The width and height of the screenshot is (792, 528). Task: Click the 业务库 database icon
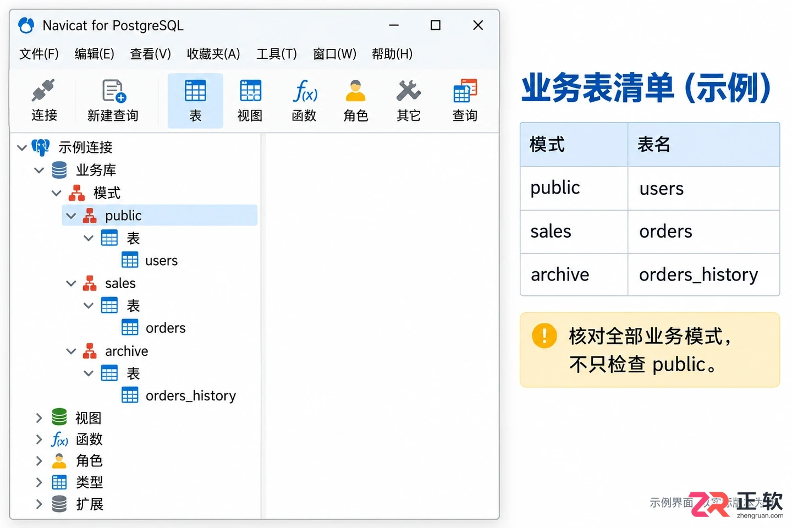(x=59, y=170)
